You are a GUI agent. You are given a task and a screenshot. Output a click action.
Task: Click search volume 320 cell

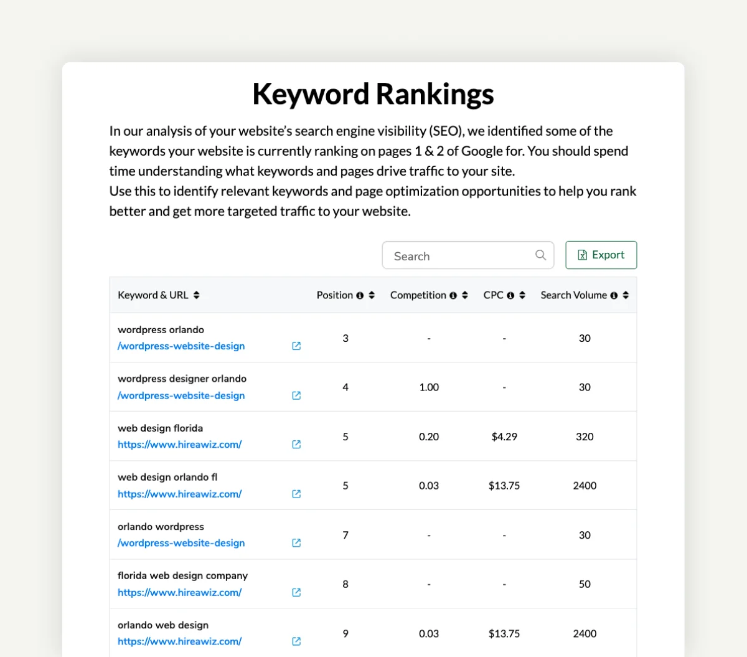(585, 437)
